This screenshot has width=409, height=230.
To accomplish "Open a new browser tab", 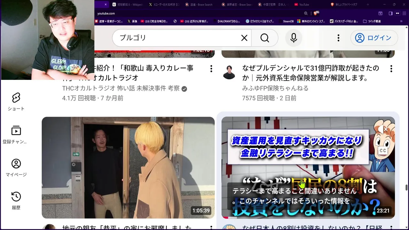I will point(368,4).
